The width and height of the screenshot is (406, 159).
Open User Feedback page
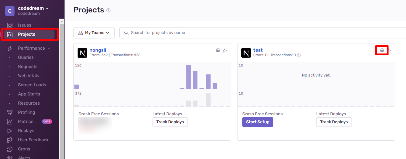(x=33, y=140)
